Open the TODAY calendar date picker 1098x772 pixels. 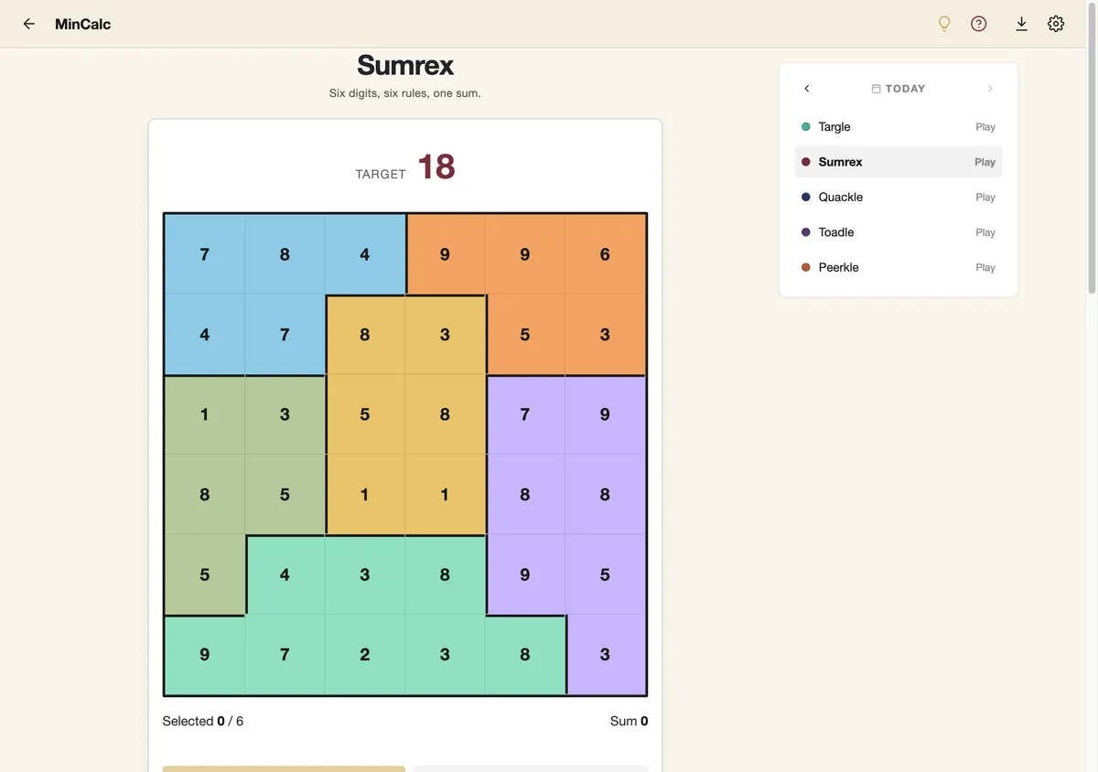pyautogui.click(x=899, y=89)
